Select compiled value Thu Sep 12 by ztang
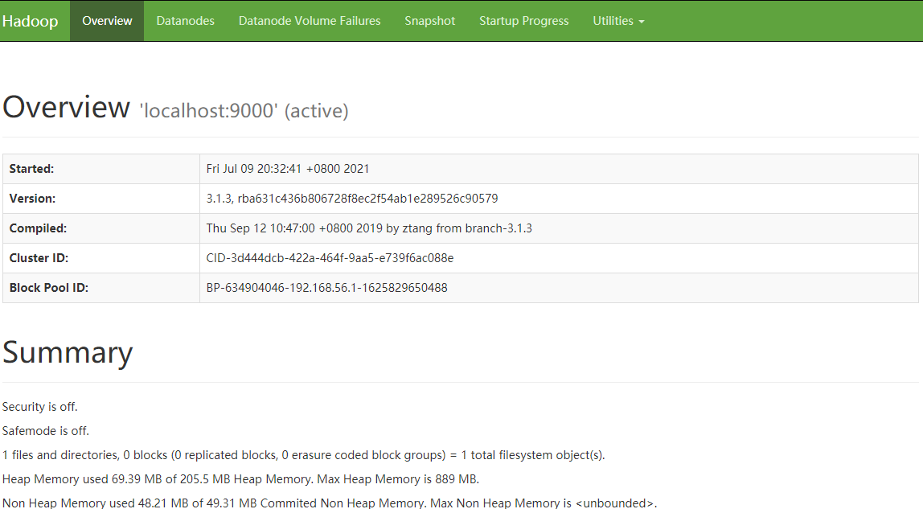The width and height of the screenshot is (923, 509). pos(369,228)
